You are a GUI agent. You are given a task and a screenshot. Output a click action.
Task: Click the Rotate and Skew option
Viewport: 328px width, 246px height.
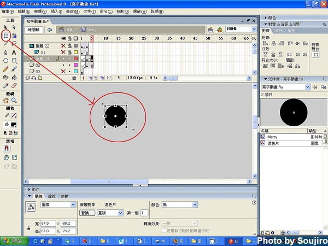6,157
